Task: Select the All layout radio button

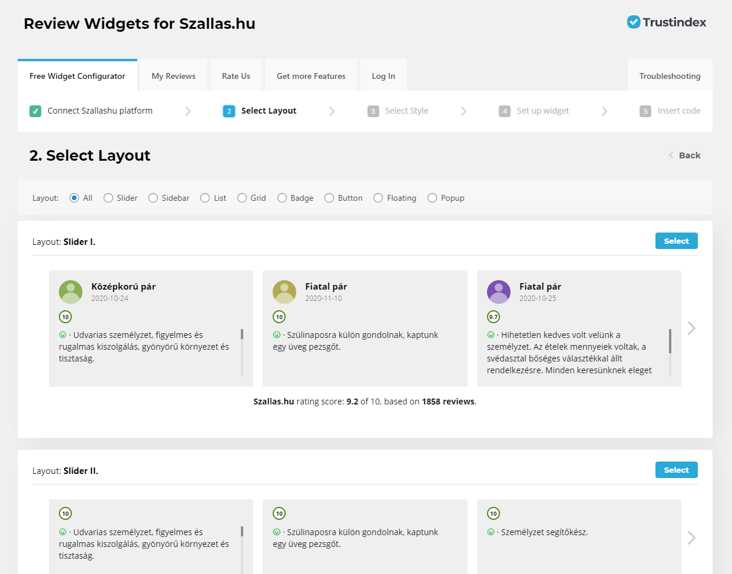Action: point(74,198)
